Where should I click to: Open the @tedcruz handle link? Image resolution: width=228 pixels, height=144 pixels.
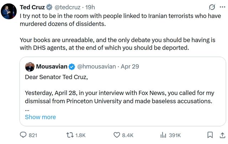pos(67,7)
